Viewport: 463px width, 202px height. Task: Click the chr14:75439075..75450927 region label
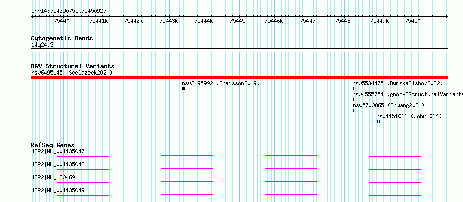coord(69,11)
